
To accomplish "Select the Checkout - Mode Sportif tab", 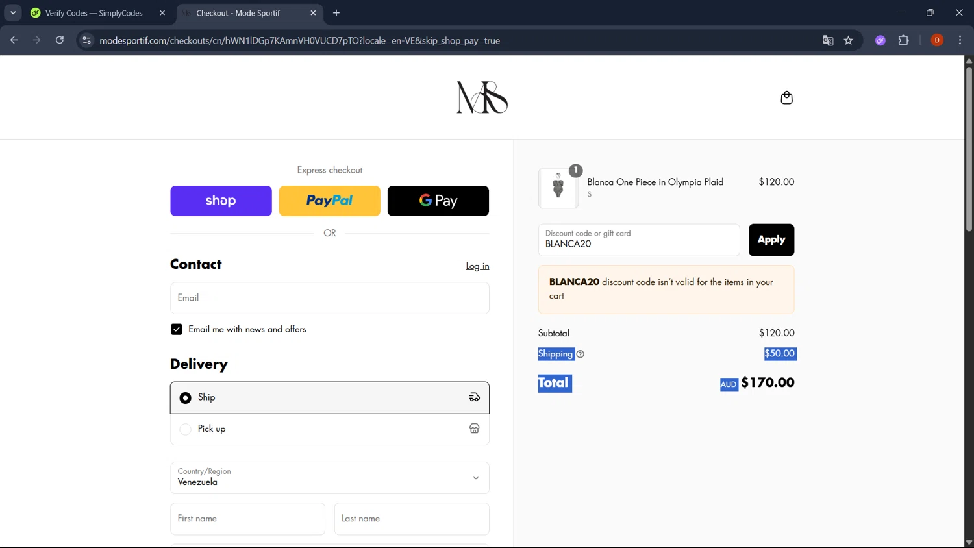I will (249, 13).
